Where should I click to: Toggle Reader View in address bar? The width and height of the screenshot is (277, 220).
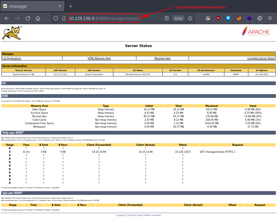click(x=167, y=18)
